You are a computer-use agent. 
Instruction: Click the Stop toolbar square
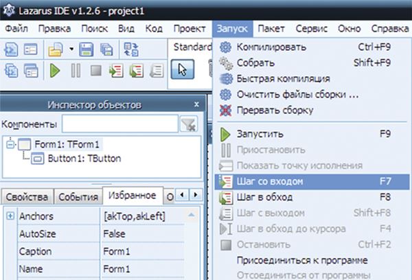(96, 71)
